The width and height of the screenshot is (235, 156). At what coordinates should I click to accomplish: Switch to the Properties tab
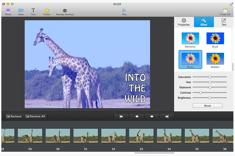[184, 22]
